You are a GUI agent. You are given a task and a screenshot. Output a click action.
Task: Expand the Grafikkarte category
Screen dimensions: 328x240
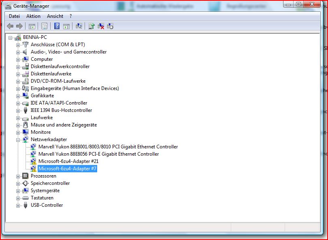[x=18, y=96]
